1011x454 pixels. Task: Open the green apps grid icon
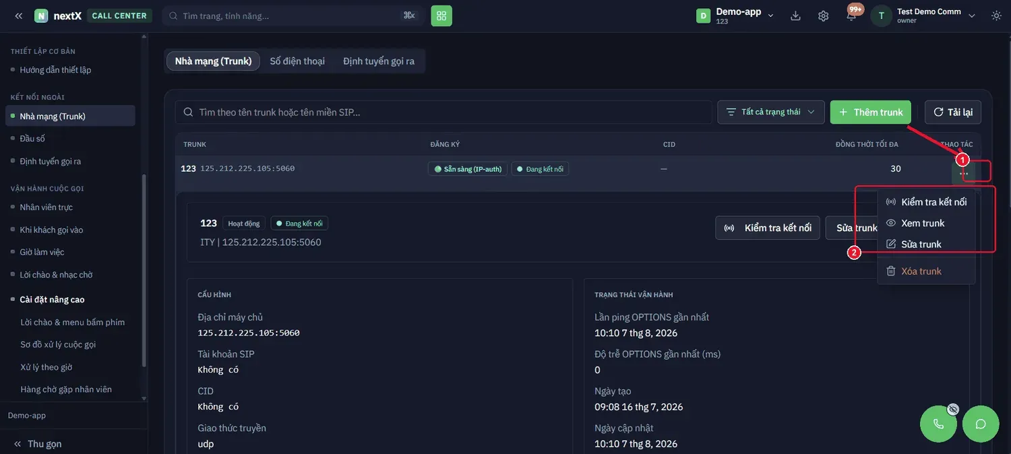pos(441,15)
